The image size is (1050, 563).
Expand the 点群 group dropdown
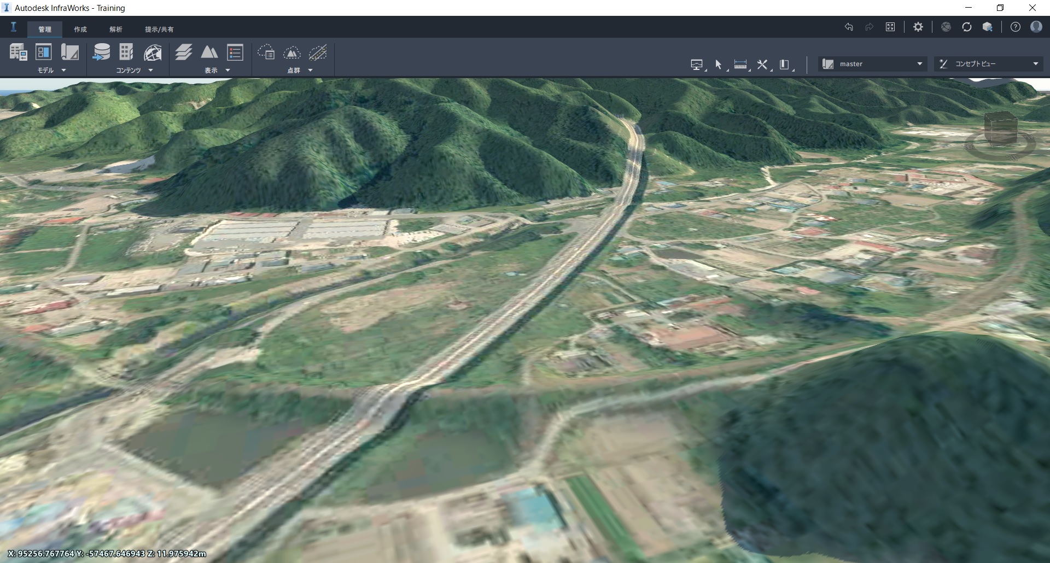click(310, 71)
